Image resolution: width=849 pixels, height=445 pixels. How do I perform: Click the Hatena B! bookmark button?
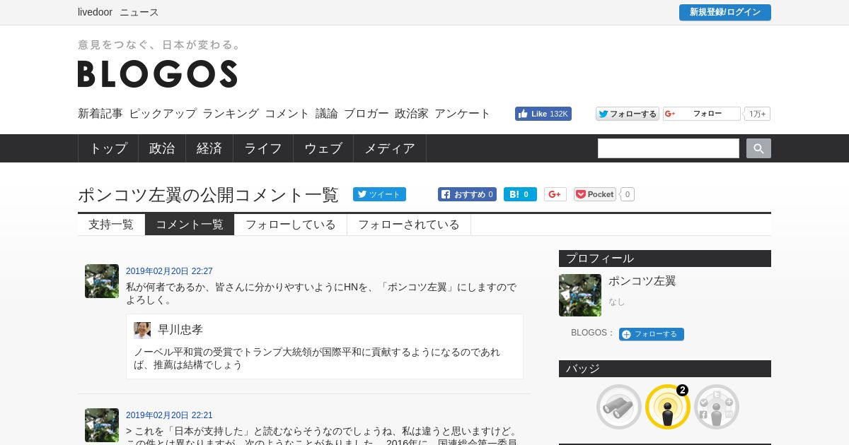(520, 194)
